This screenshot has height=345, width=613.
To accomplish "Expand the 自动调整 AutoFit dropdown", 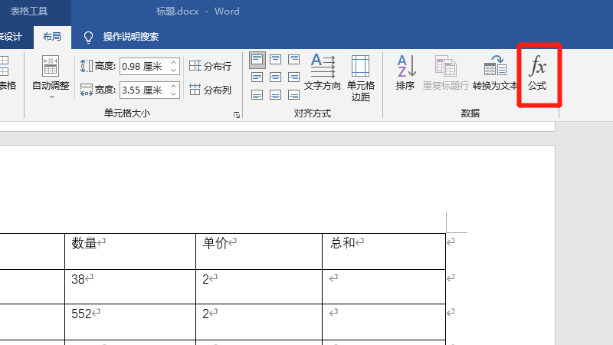I will point(51,96).
